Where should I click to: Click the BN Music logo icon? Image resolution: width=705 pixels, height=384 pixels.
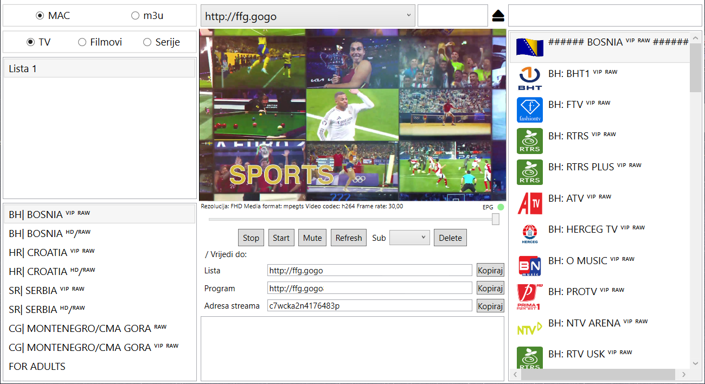coord(529,266)
